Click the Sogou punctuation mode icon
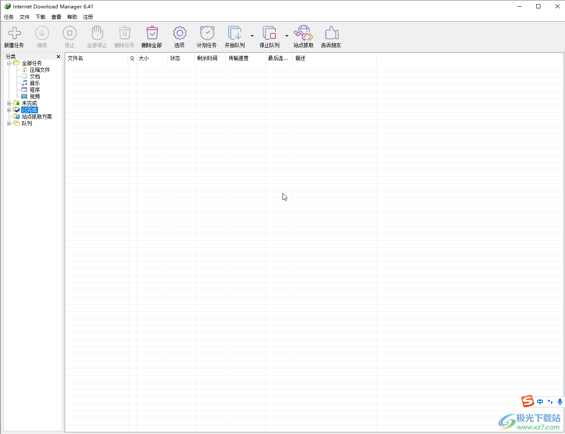565x434 pixels. [550, 402]
